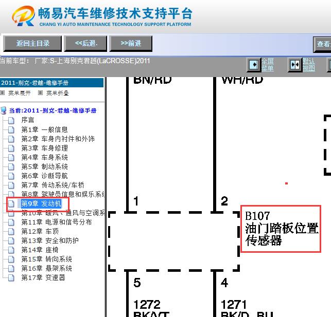
Task: Click the 全屏菜单 icon
Action: (x=254, y=65)
